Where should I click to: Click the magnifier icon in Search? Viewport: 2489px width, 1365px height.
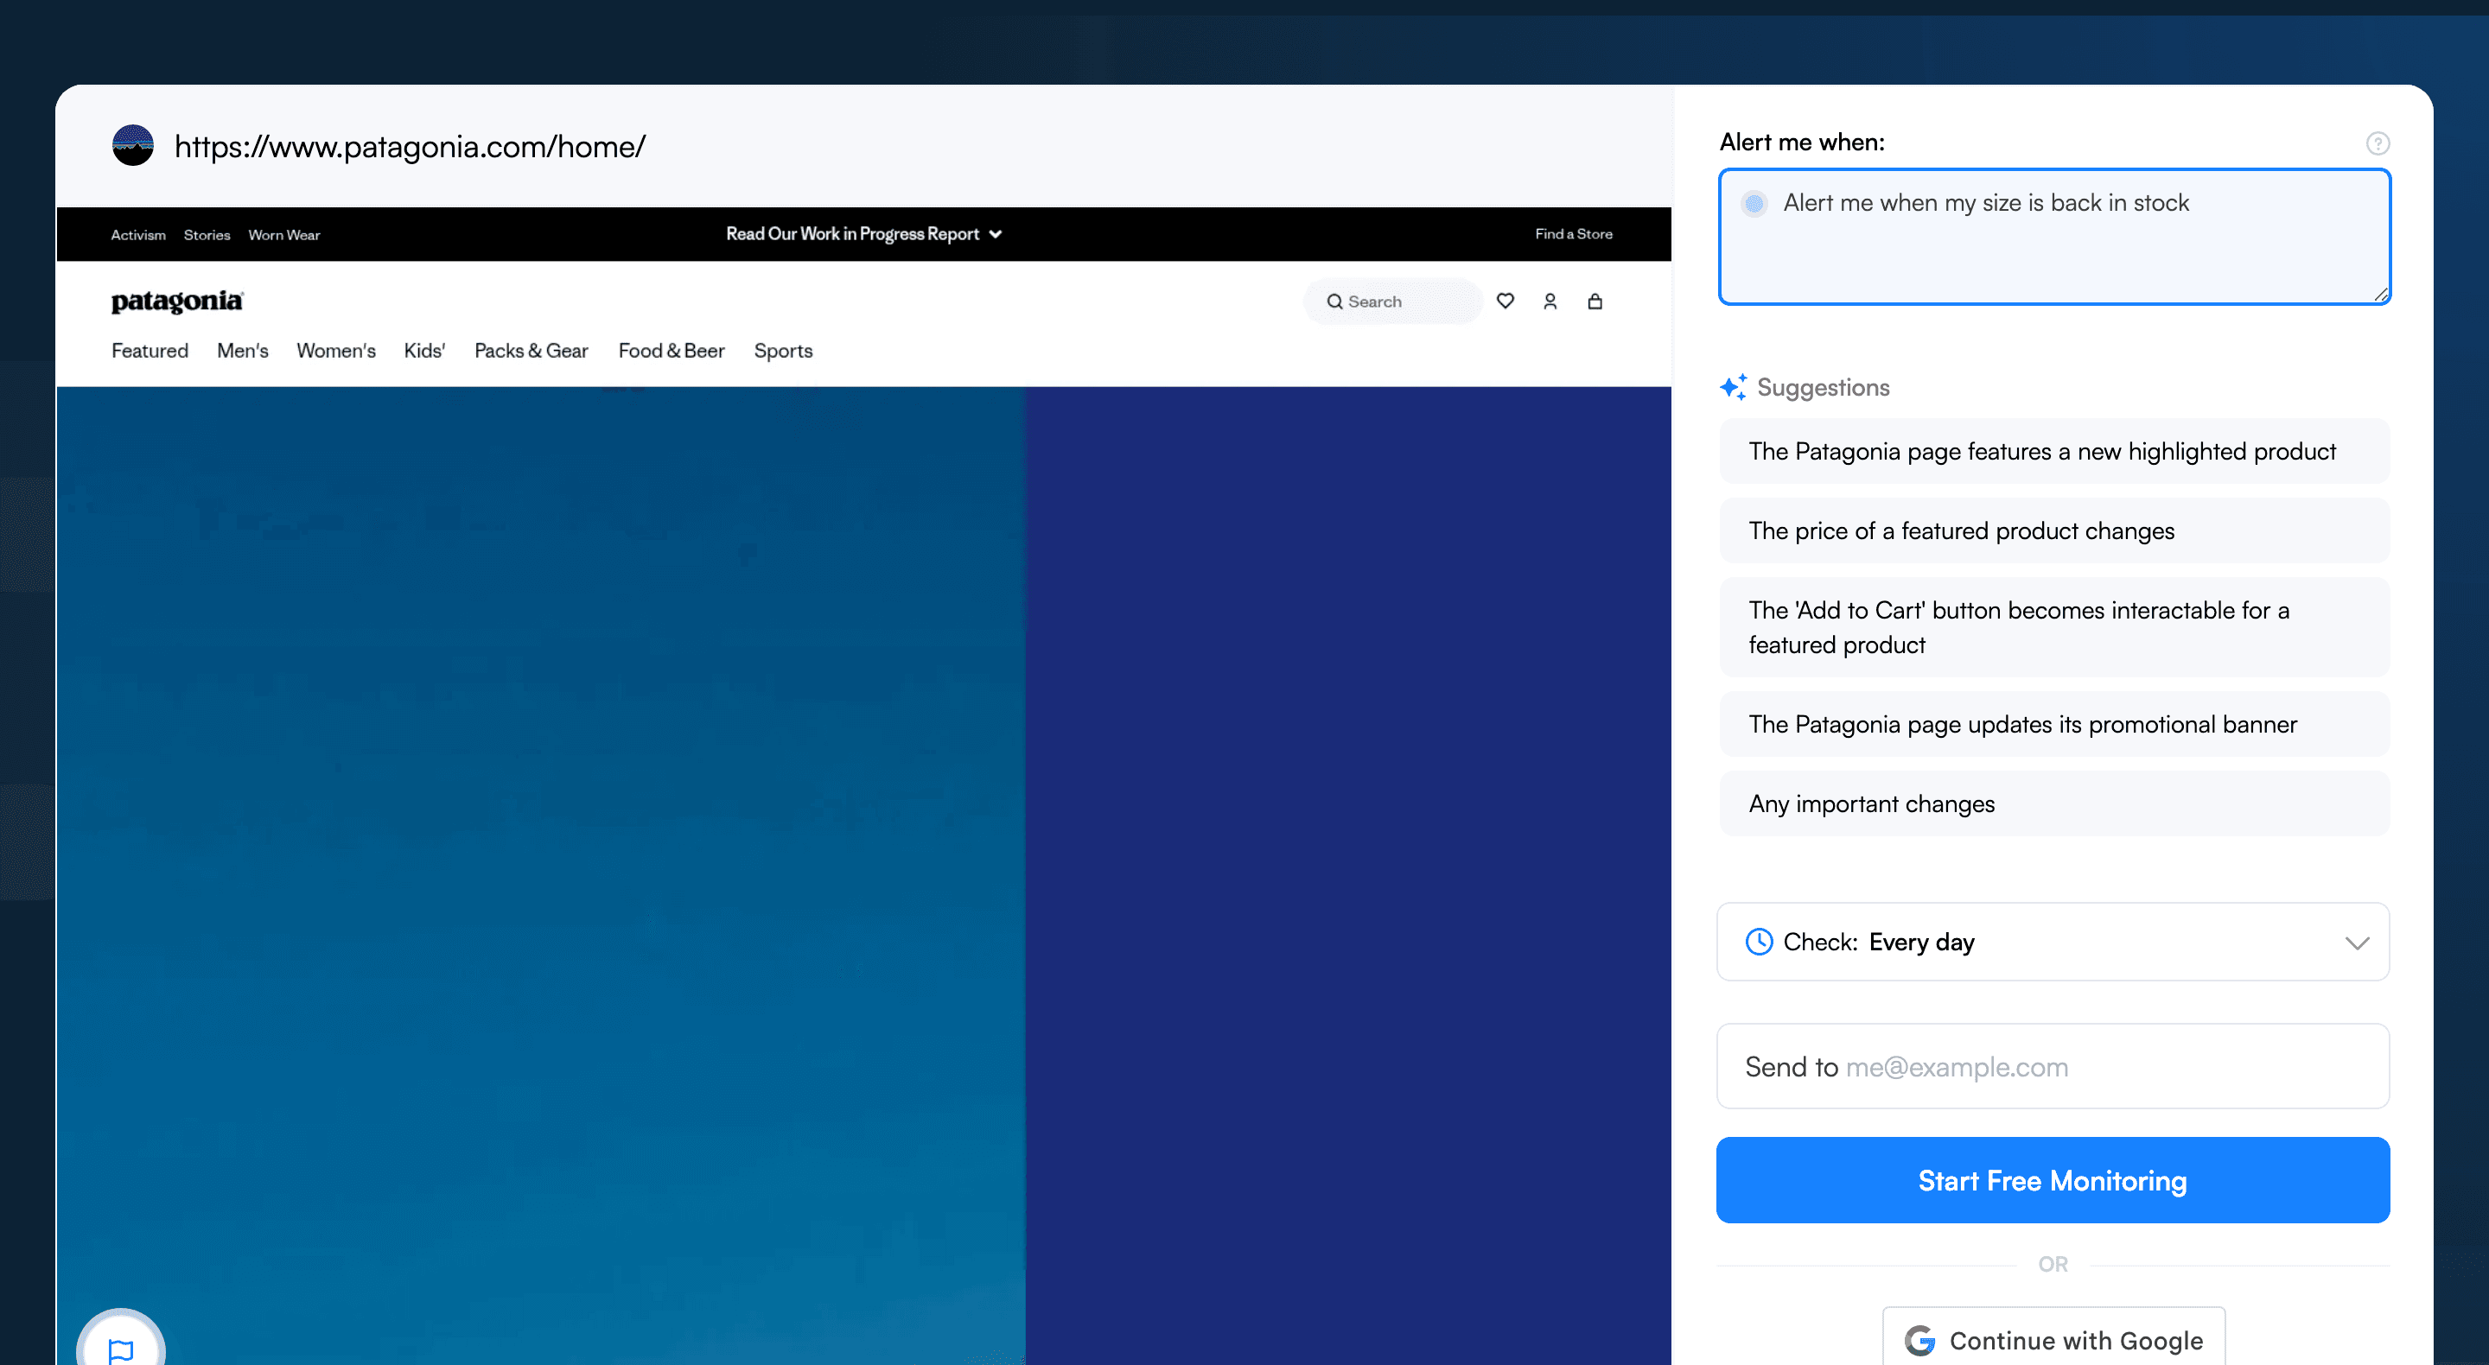(1334, 302)
